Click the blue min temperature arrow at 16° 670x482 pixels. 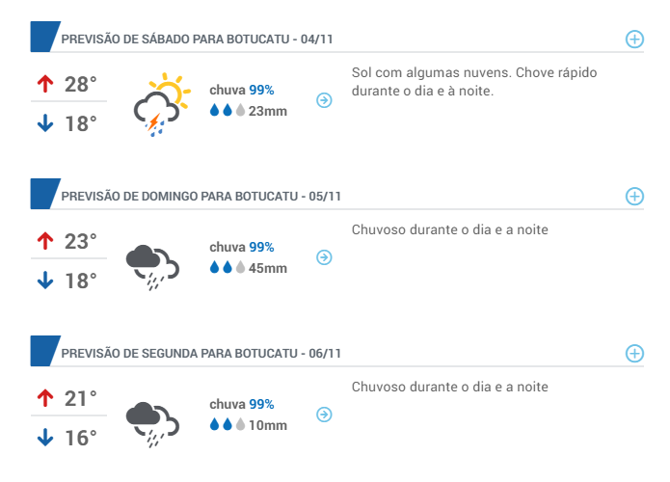point(45,438)
